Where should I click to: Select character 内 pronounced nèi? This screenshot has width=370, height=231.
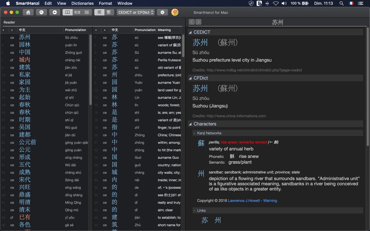tap(114, 180)
